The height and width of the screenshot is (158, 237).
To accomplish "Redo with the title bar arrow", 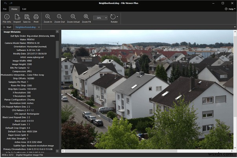I will coord(10,2).
